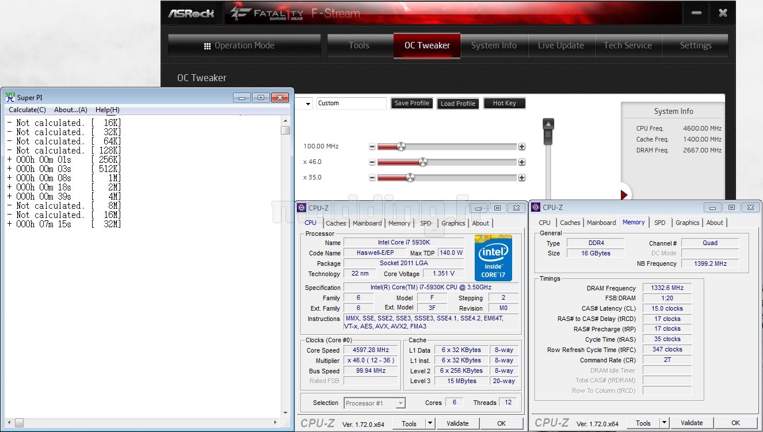Click Tools button in left CPU-Z window
763x432 pixels.
(409, 423)
